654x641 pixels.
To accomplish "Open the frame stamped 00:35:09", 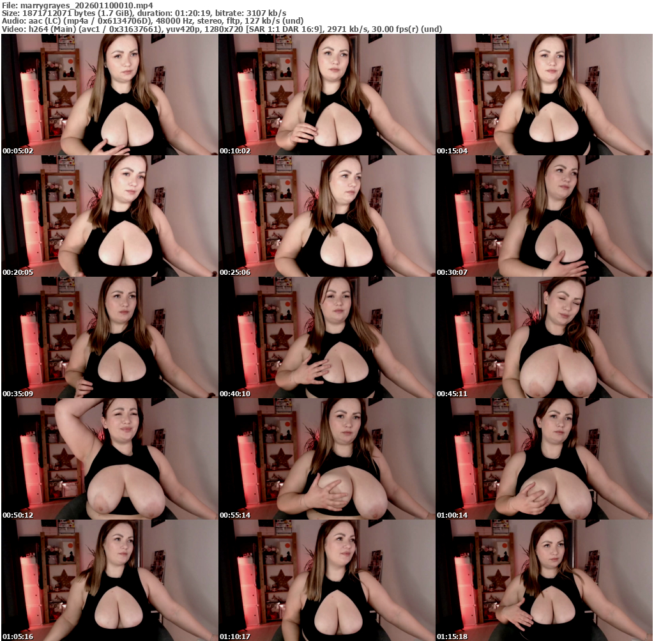I will (109, 337).
